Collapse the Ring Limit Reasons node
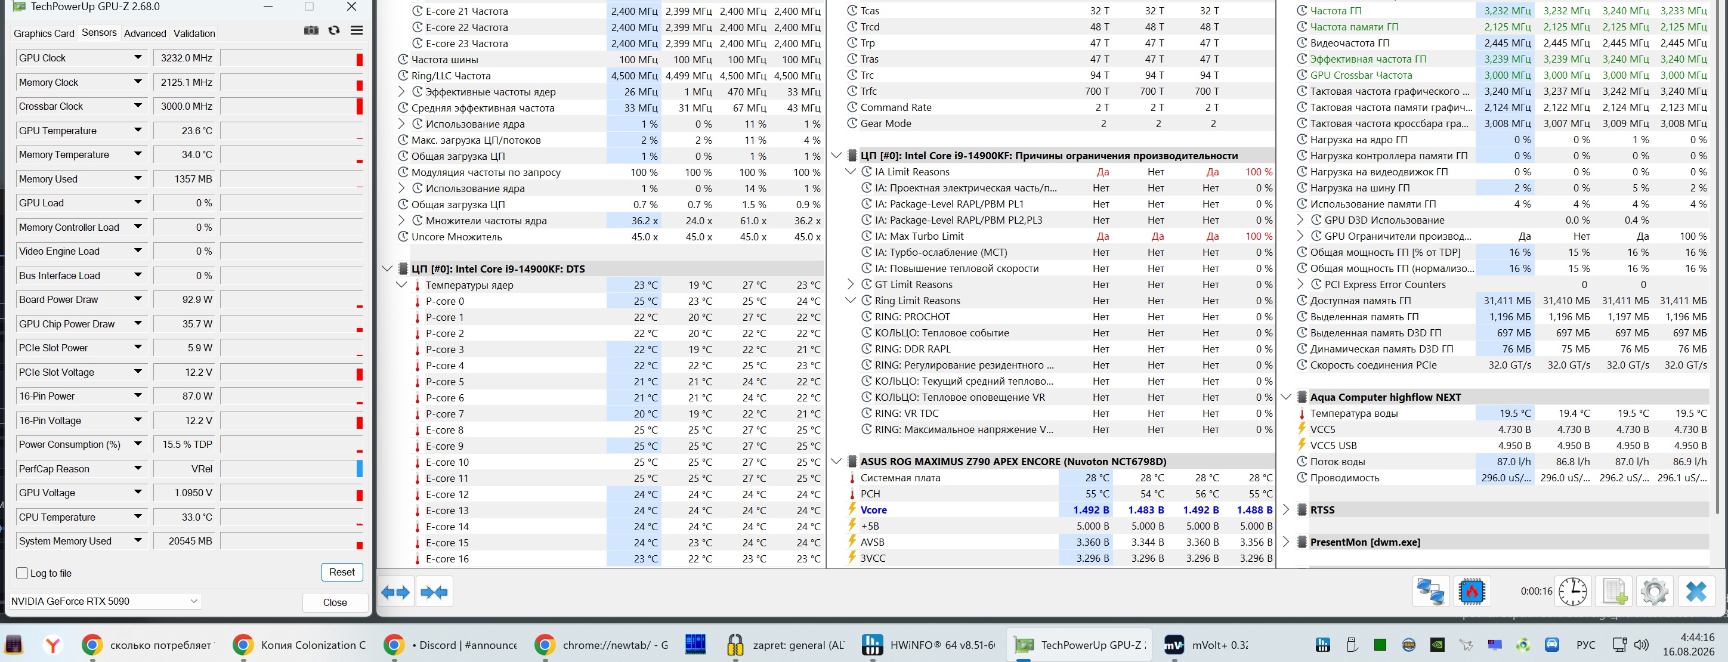This screenshot has height=662, width=1728. click(x=850, y=301)
